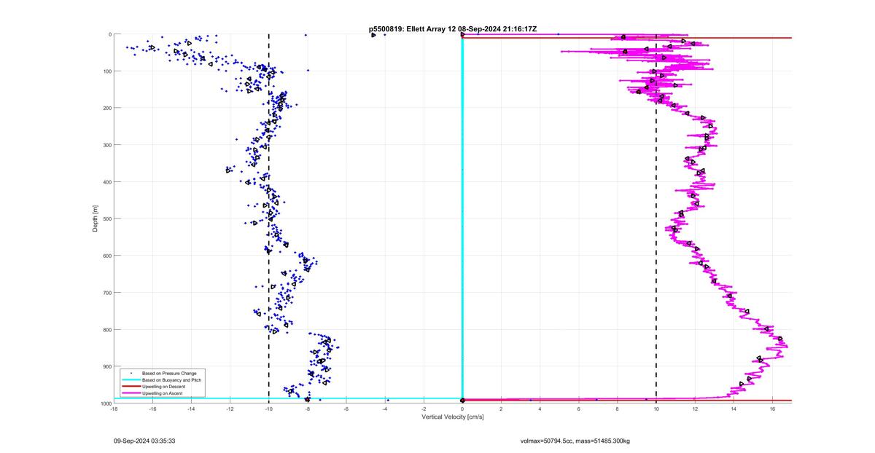Image resolution: width=875 pixels, height=453 pixels.
Task: Click x-axis tick label '-18'
Action: click(x=114, y=409)
